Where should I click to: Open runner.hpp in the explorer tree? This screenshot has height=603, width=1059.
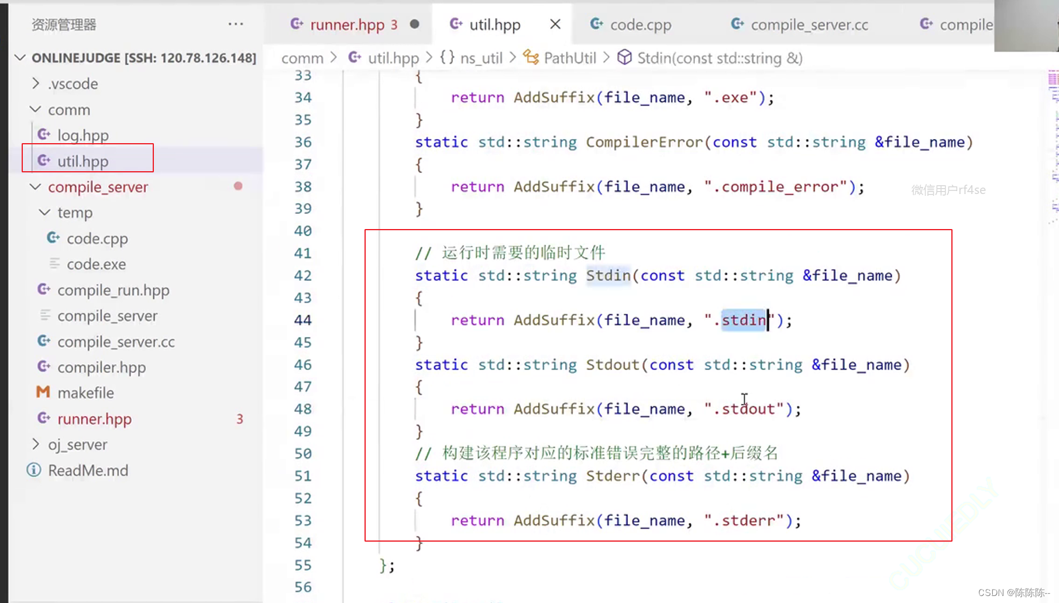click(x=95, y=419)
